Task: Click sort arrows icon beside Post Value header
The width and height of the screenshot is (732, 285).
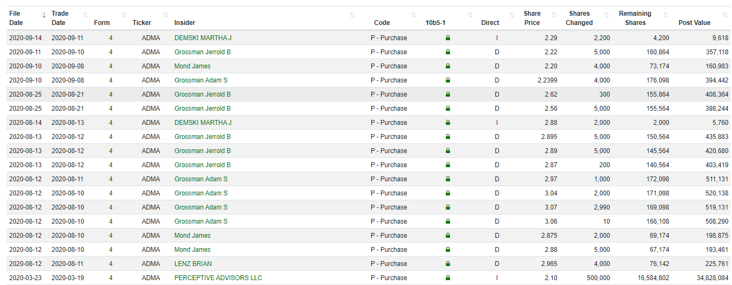Action: point(725,14)
